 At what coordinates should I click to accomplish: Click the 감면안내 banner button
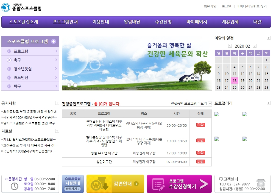tap(115, 184)
